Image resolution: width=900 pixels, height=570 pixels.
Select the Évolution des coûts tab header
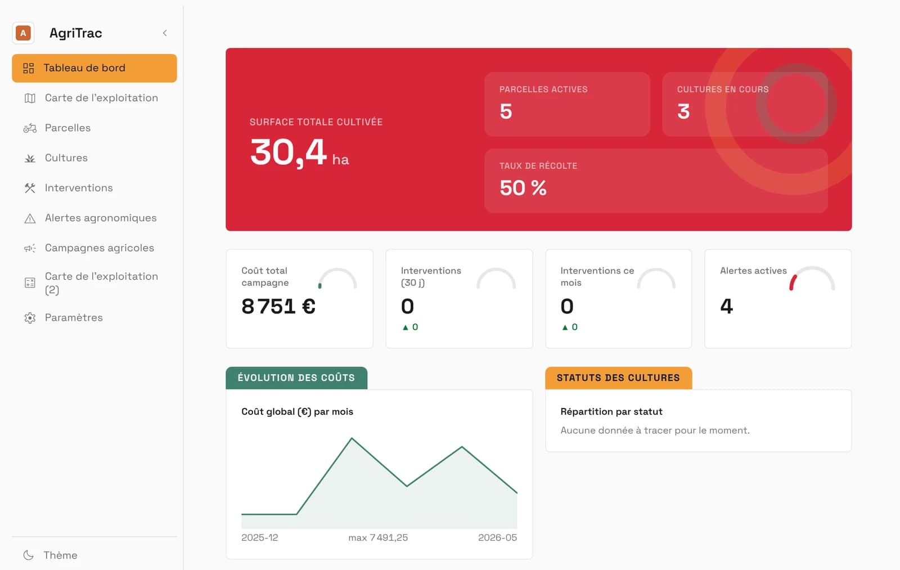296,378
